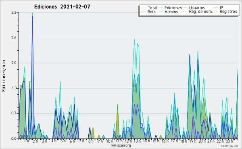Click the y-axis value 1.3
The height and width of the screenshot is (149, 242).
[x=14, y=88]
